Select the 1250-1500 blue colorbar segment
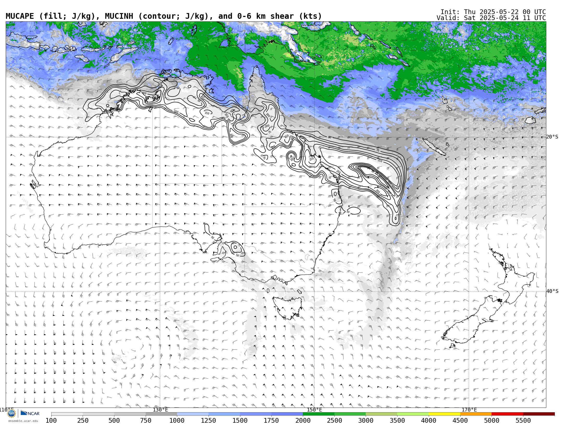The image size is (563, 424). tap(224, 414)
